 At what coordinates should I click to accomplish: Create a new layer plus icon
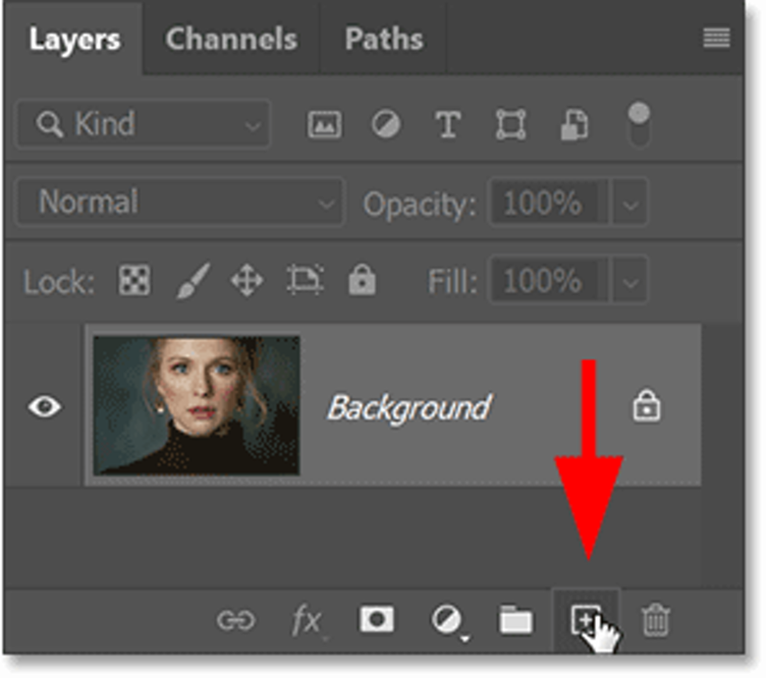click(x=585, y=620)
